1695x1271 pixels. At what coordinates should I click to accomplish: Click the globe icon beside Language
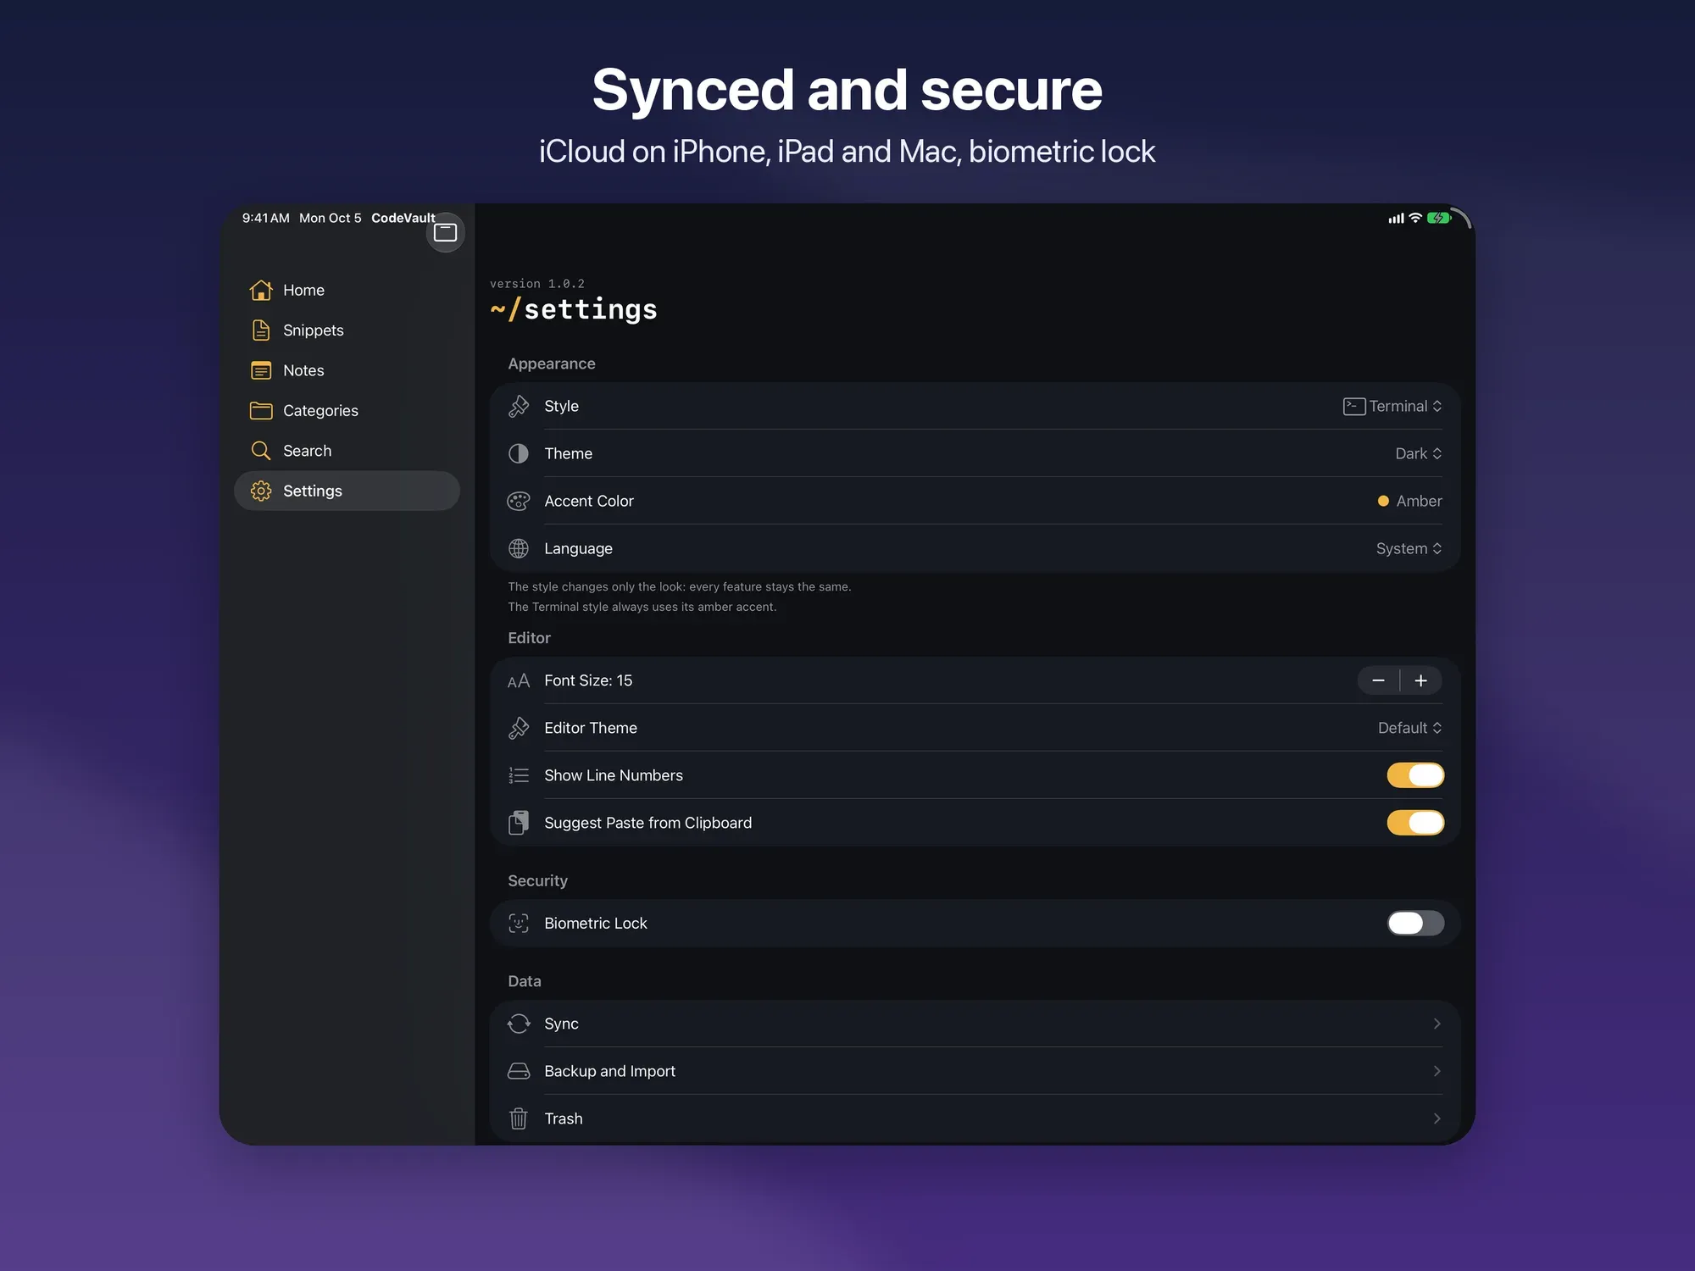(519, 549)
